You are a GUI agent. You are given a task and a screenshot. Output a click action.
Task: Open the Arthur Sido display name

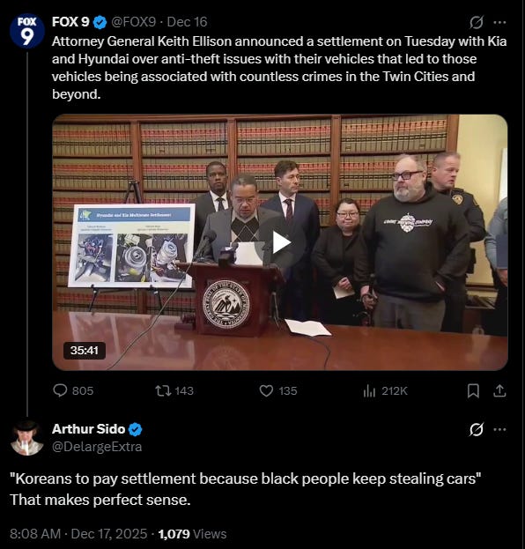[x=88, y=429]
